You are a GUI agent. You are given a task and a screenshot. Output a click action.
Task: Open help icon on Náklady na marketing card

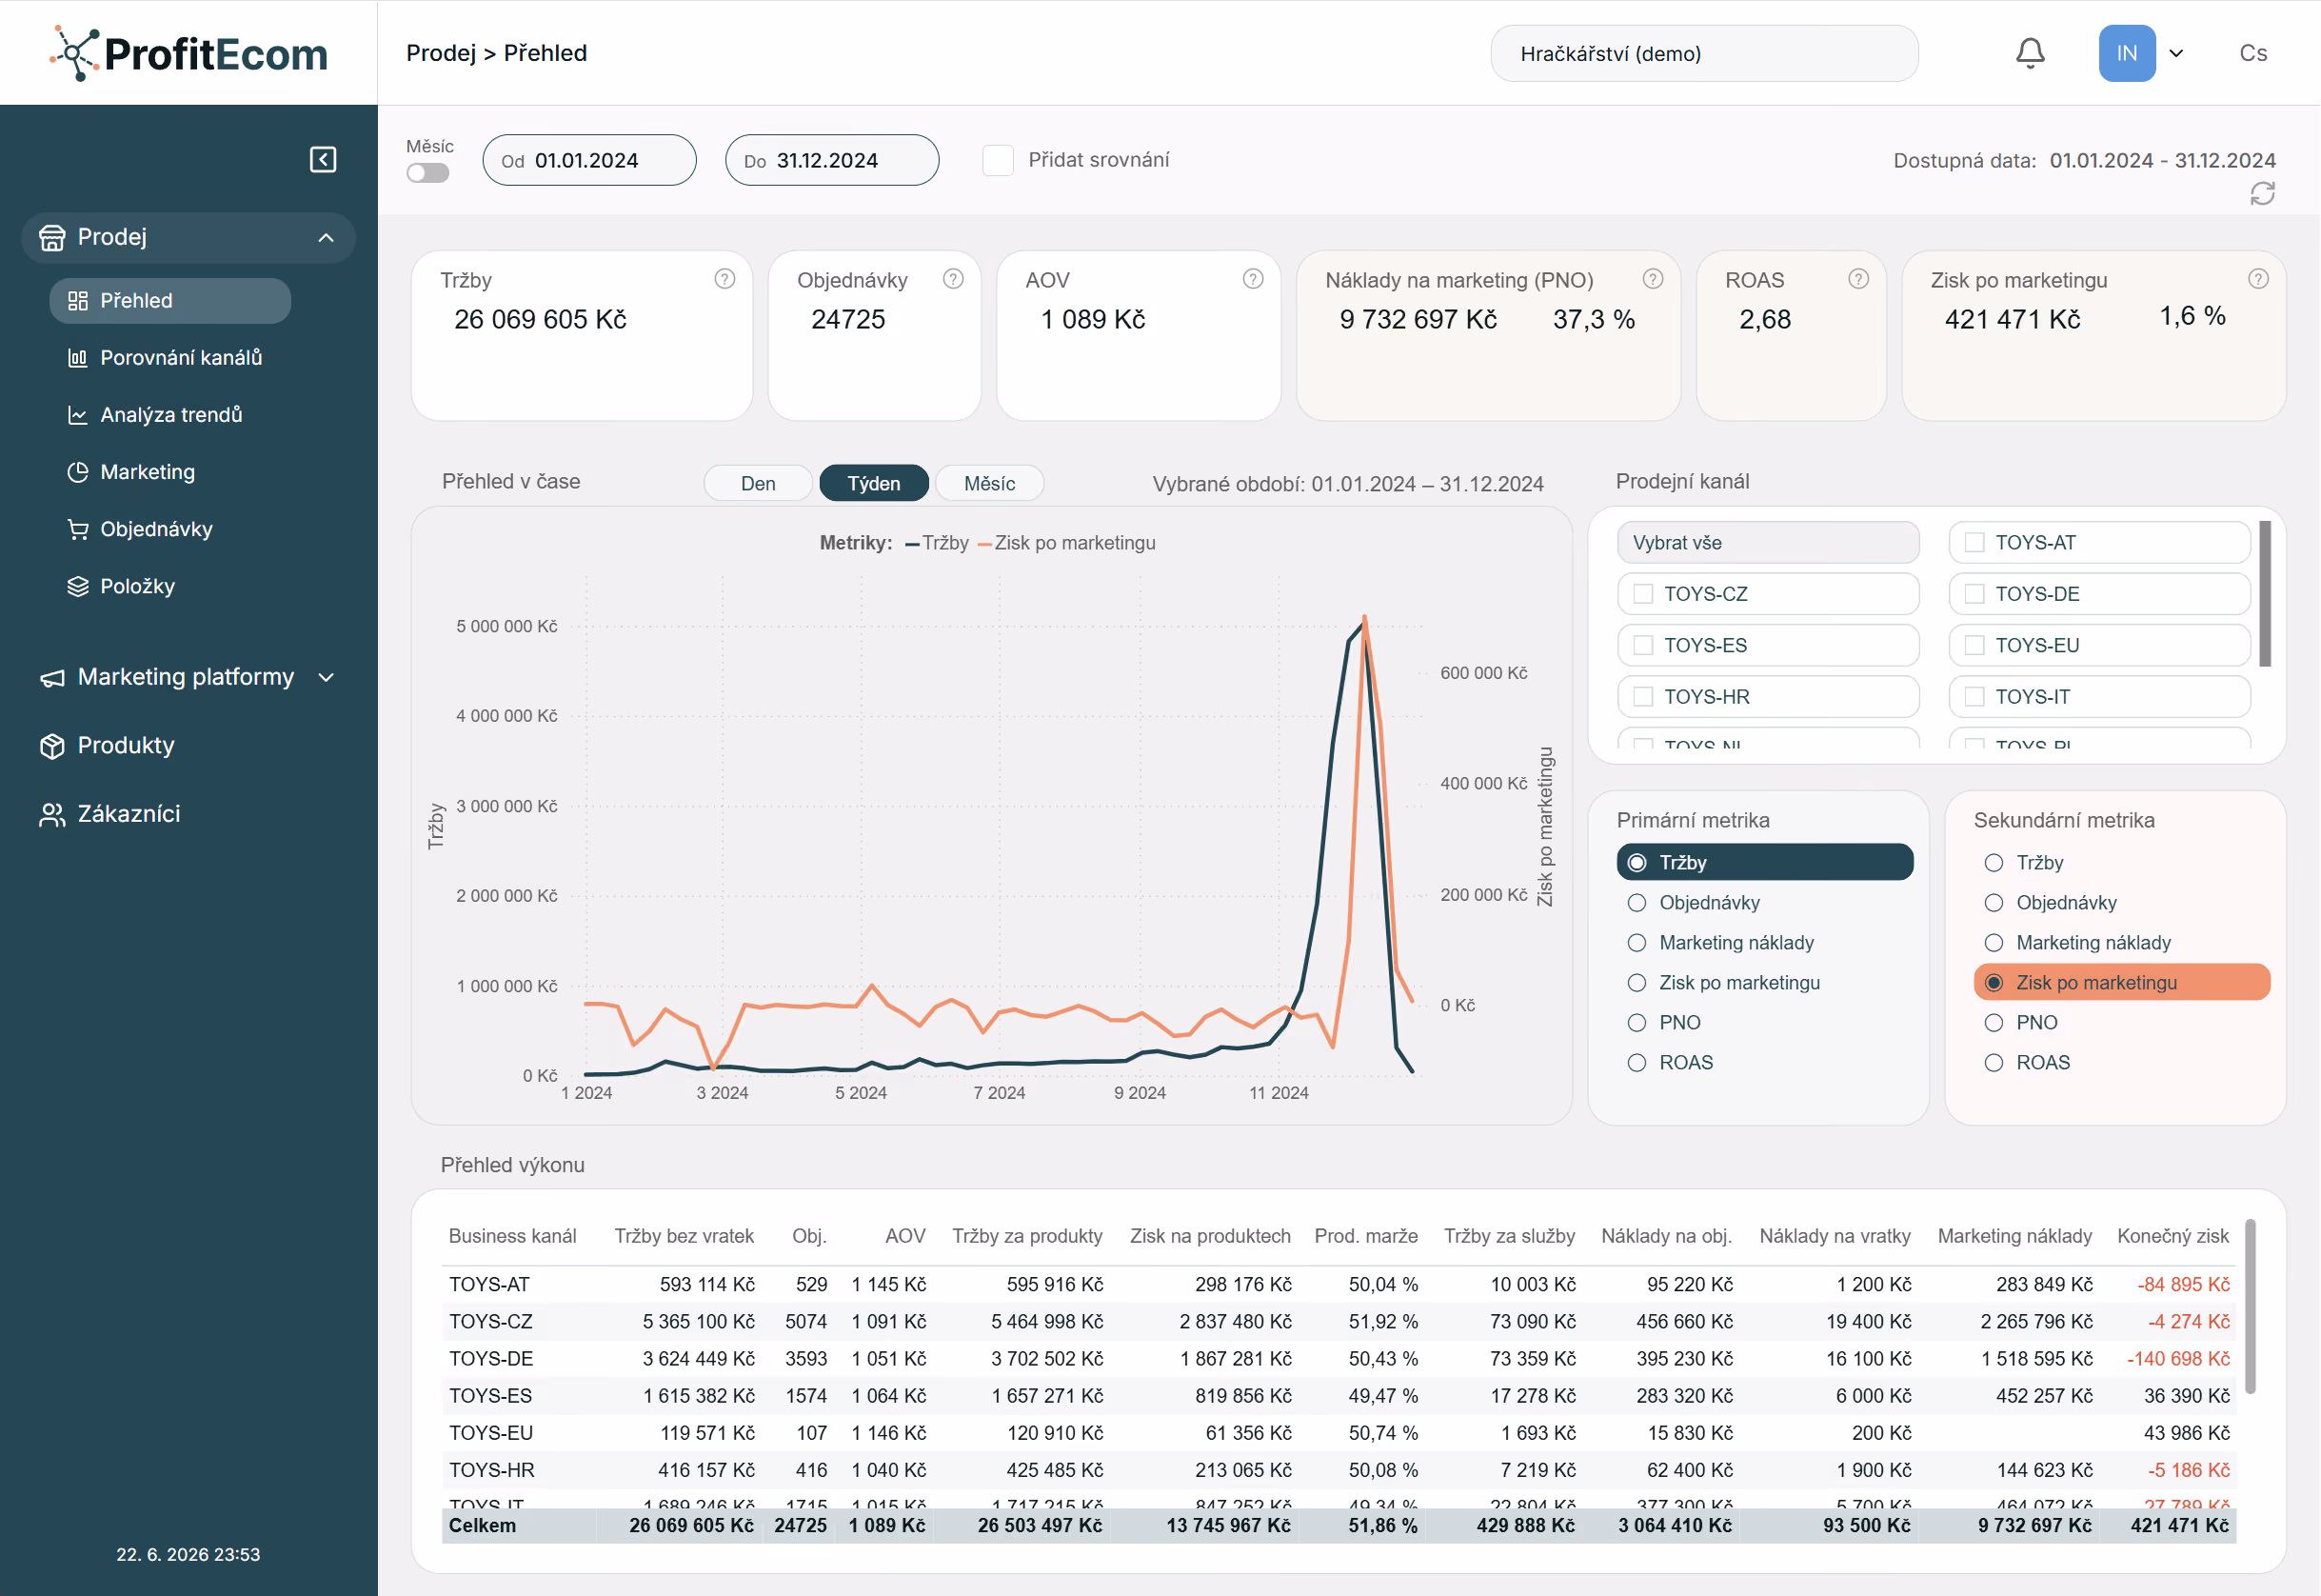(x=1653, y=279)
